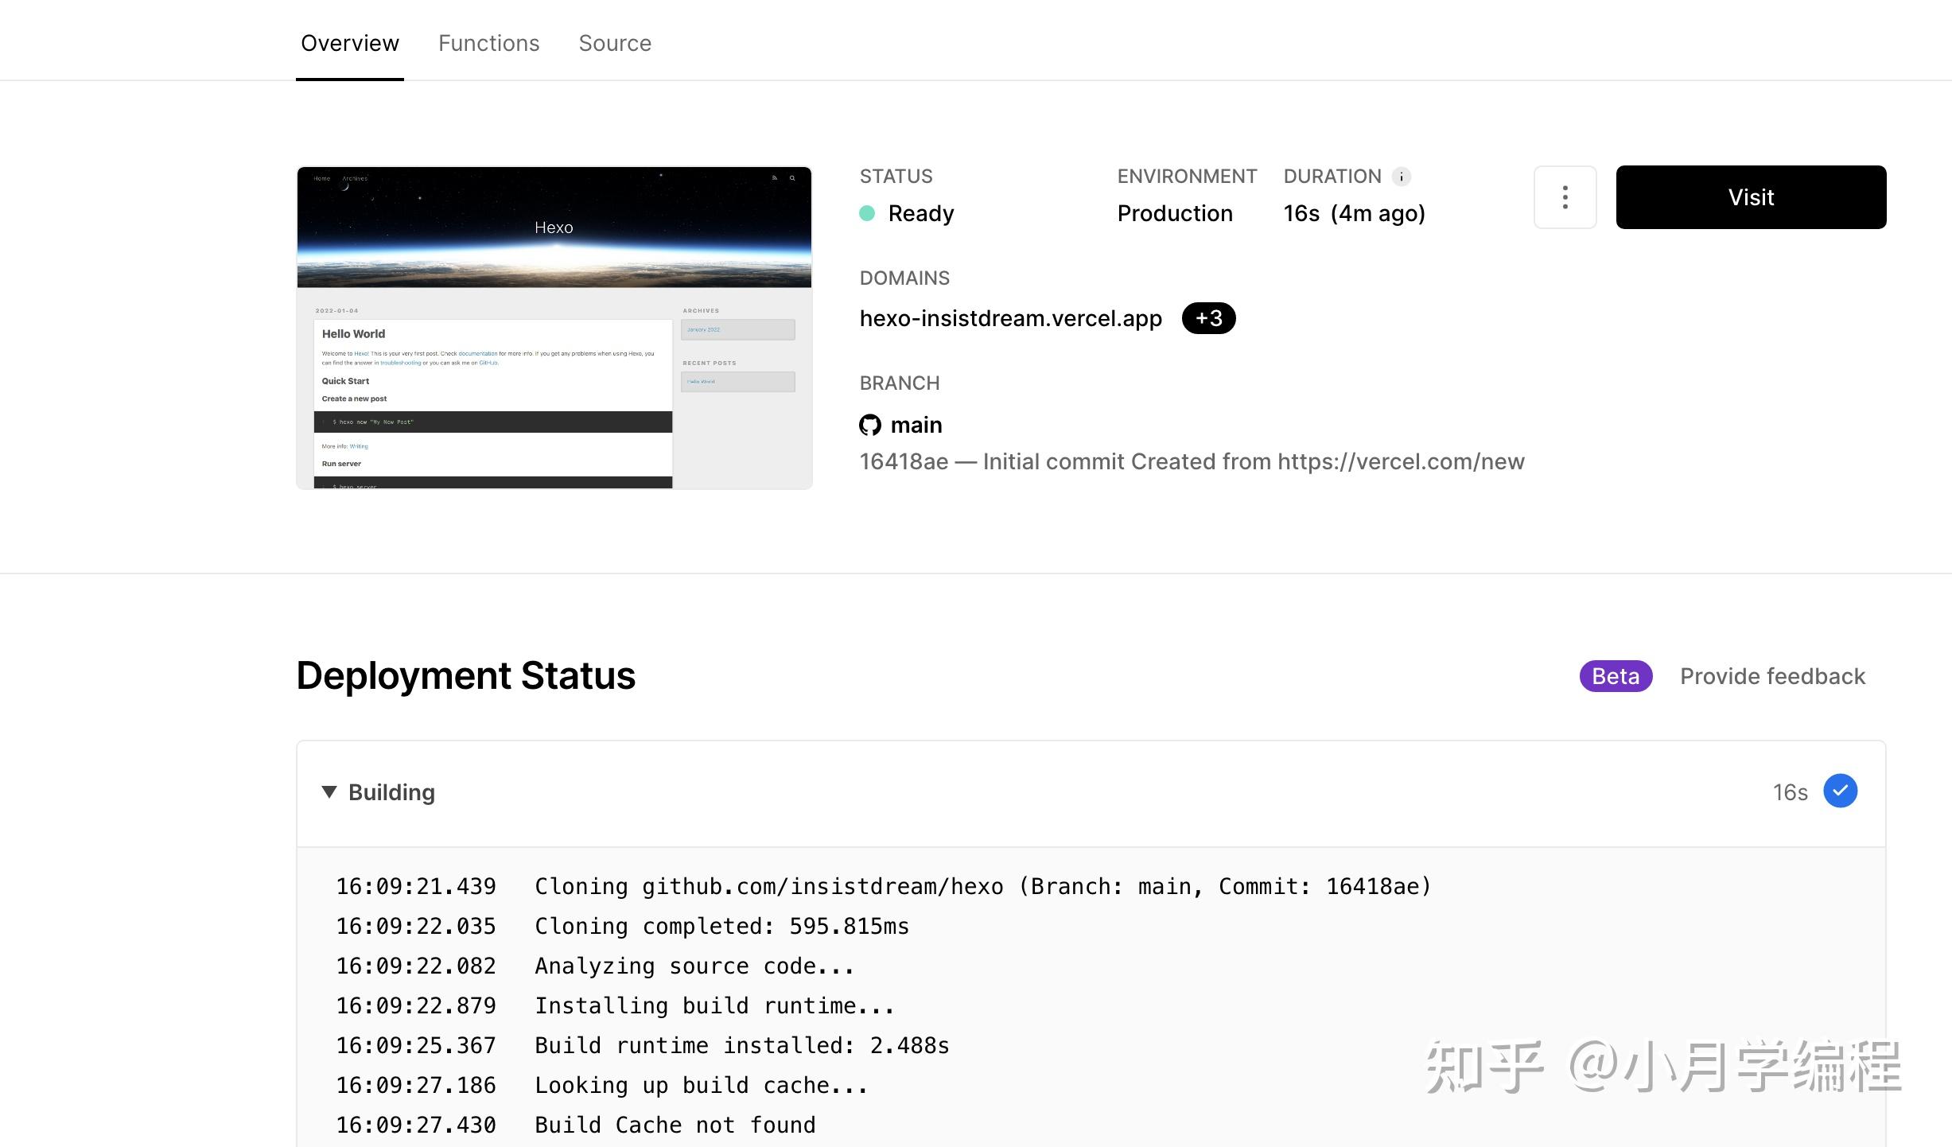
Task: Switch to the Functions tab
Action: coord(488,43)
